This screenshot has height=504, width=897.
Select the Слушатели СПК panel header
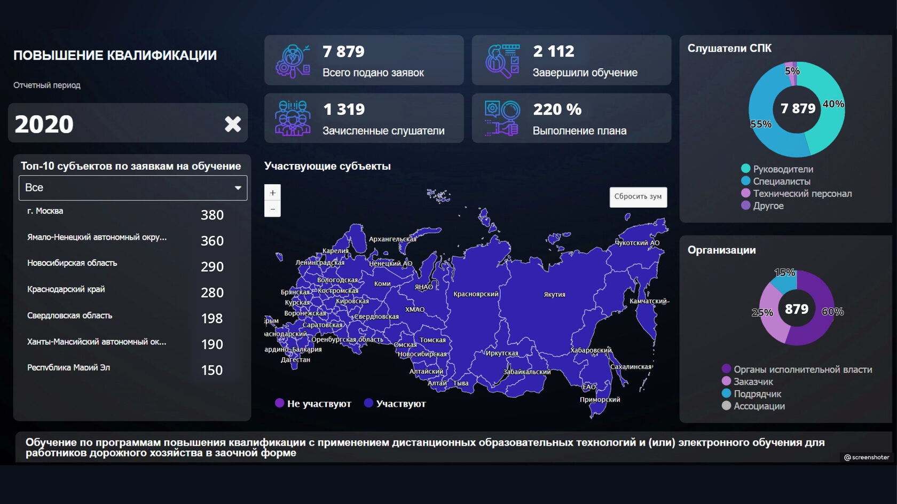729,48
